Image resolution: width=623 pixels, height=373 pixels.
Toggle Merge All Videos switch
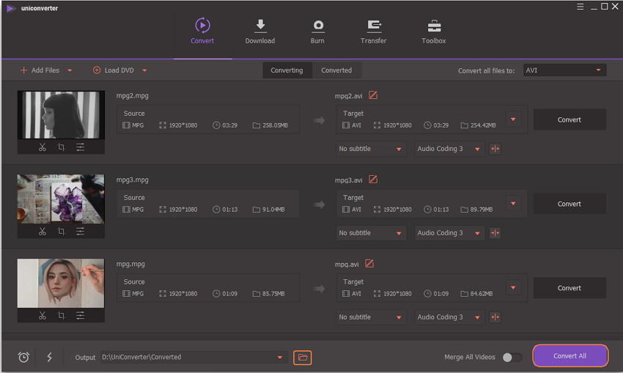(x=512, y=357)
